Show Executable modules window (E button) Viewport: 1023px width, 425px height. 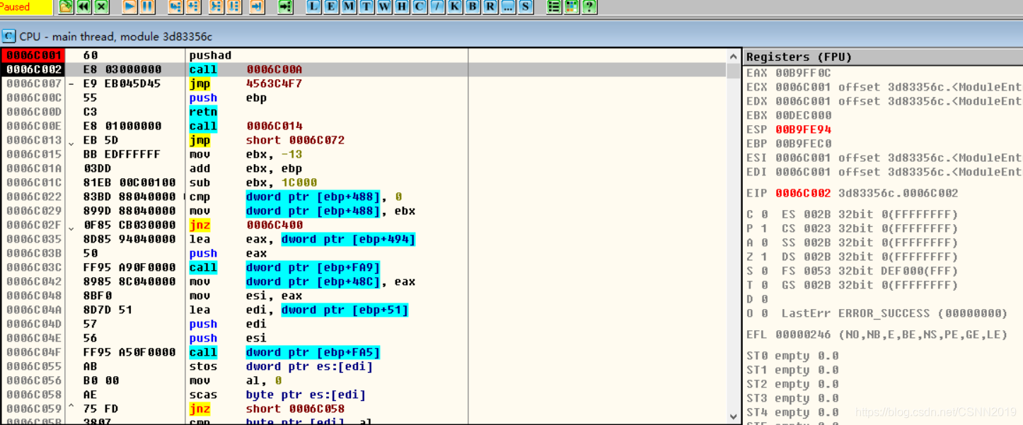click(x=331, y=7)
